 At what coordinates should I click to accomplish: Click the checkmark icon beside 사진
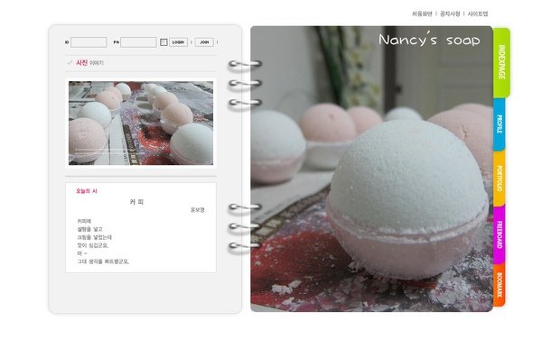(70, 62)
